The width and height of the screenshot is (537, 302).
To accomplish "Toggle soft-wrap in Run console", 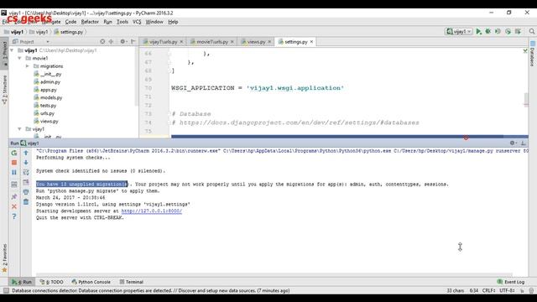I will (26, 172).
